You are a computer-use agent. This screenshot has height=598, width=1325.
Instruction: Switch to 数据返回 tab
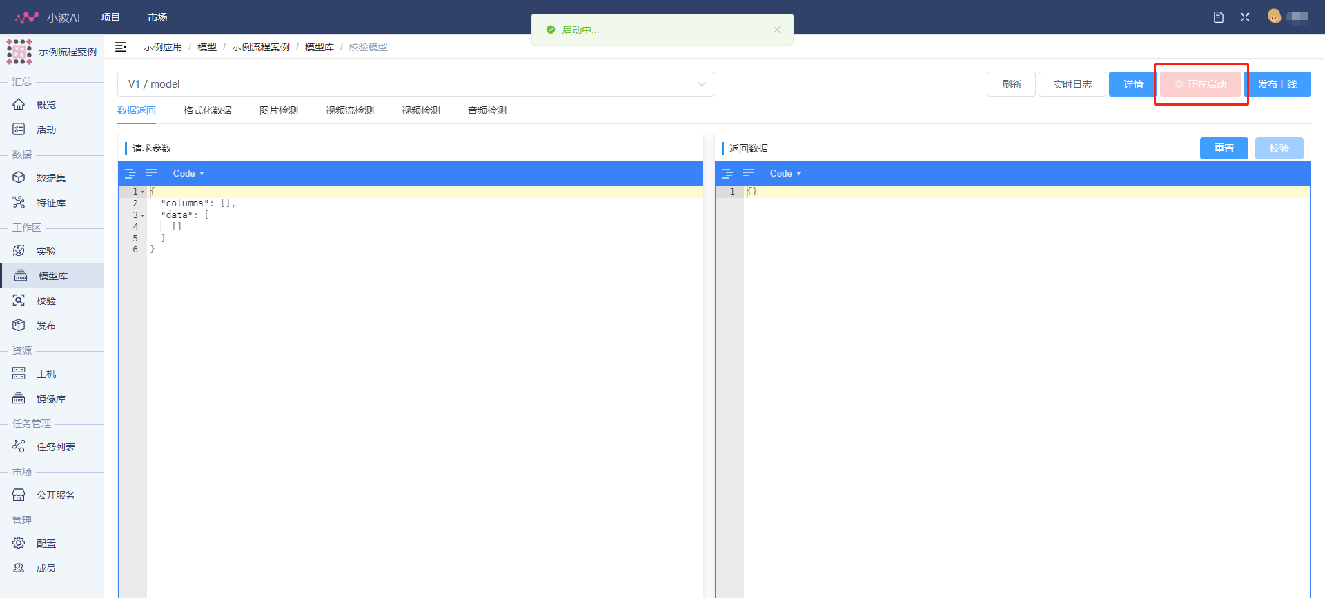137,110
